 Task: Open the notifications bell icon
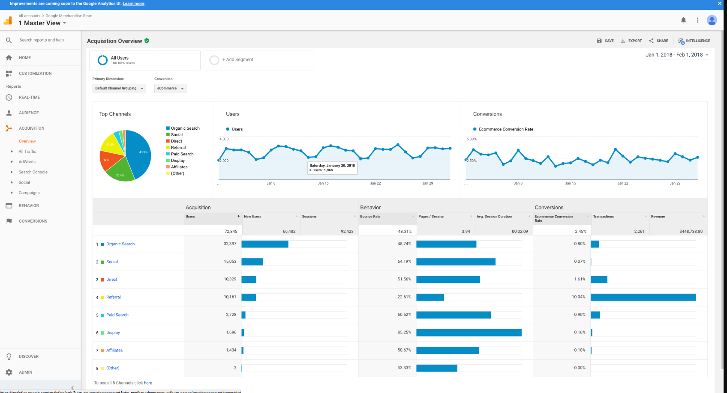[x=684, y=20]
